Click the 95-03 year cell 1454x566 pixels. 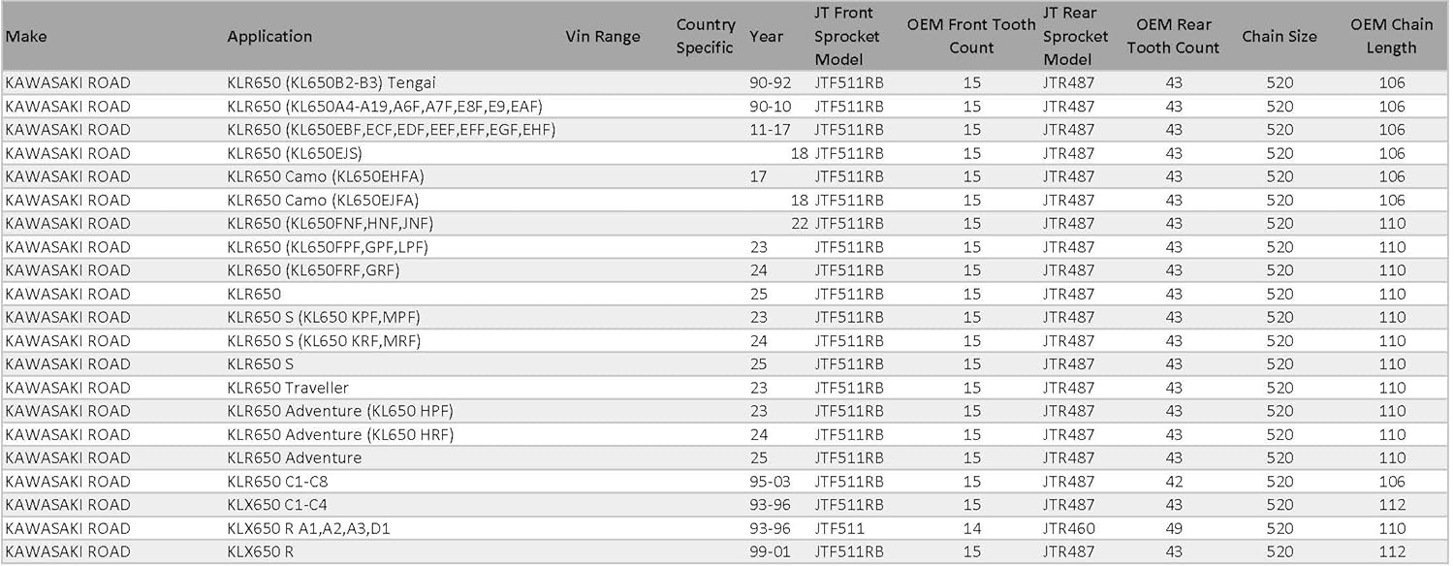pyautogui.click(x=771, y=482)
